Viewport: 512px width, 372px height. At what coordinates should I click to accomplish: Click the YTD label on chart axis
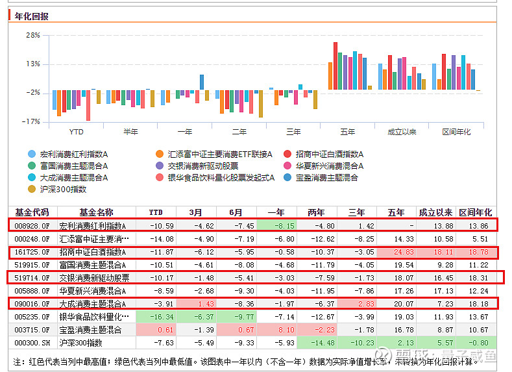(76, 132)
